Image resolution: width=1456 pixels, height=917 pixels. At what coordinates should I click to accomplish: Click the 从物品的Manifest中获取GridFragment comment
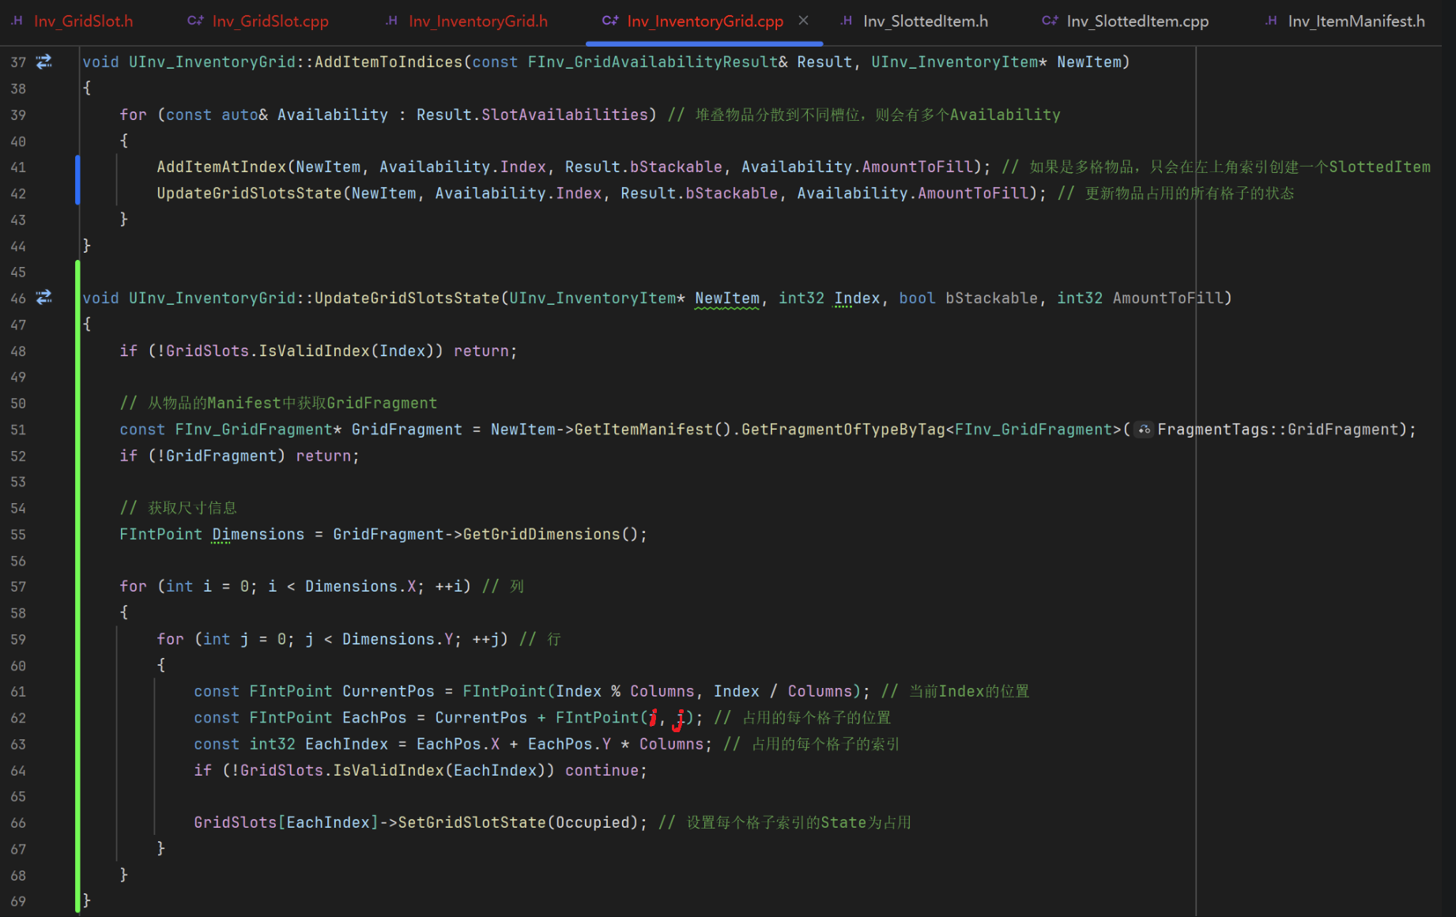[x=278, y=404]
